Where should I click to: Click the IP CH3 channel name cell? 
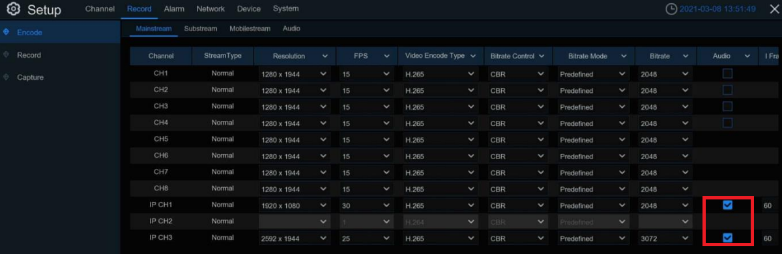pyautogui.click(x=161, y=238)
